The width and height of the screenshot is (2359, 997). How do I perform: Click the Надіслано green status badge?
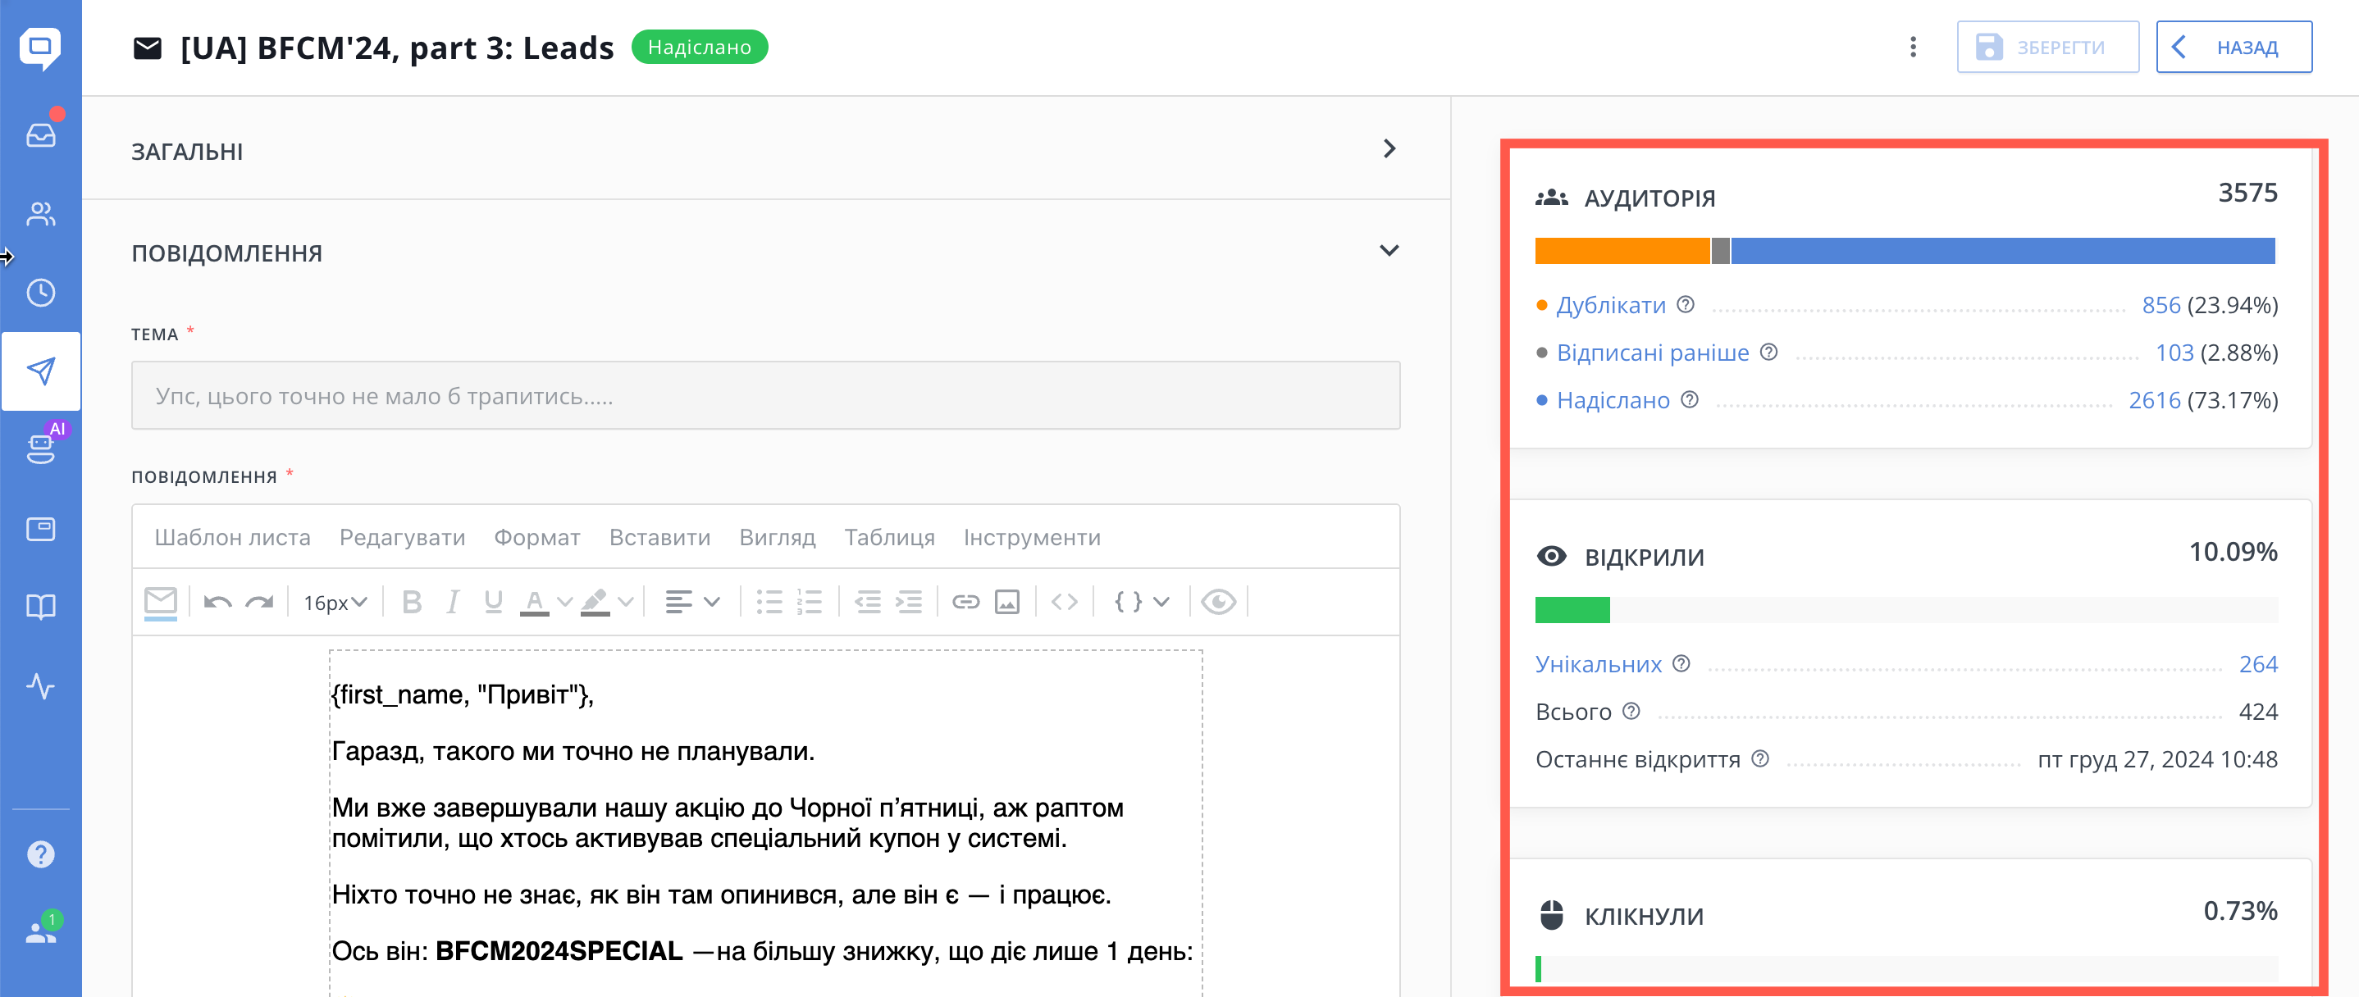click(700, 47)
